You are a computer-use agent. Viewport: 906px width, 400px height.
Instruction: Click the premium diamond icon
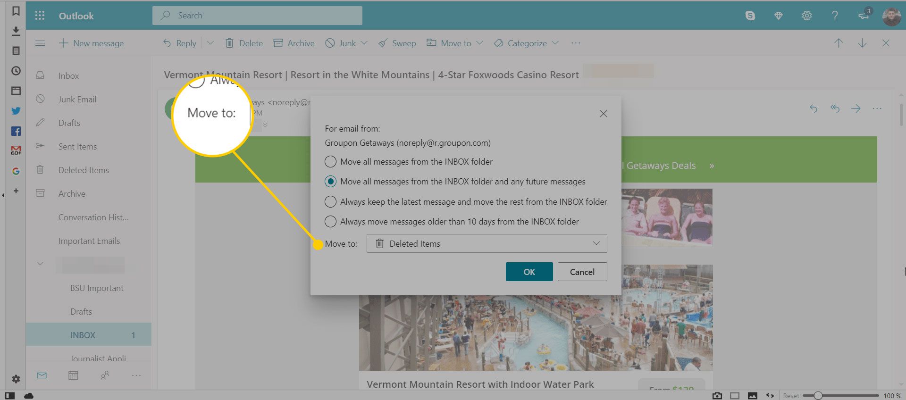779,16
